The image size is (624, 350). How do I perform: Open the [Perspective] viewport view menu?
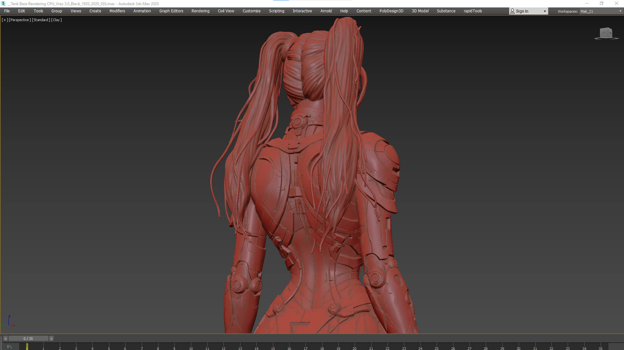(20, 20)
